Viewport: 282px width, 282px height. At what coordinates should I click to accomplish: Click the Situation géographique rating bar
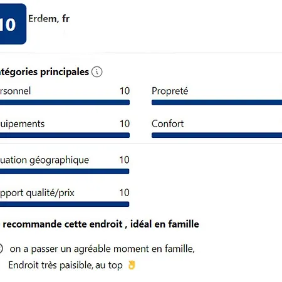click(x=65, y=172)
